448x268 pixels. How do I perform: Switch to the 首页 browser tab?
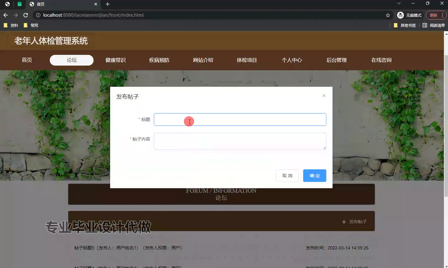tap(63, 4)
